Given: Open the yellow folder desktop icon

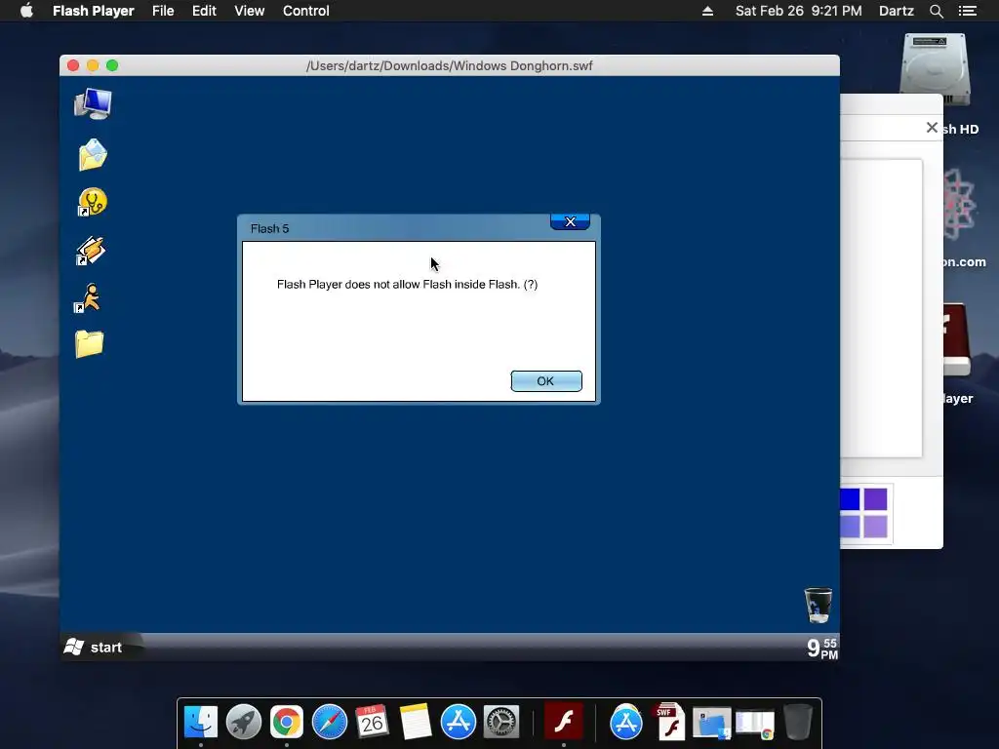Looking at the screenshot, I should (89, 344).
